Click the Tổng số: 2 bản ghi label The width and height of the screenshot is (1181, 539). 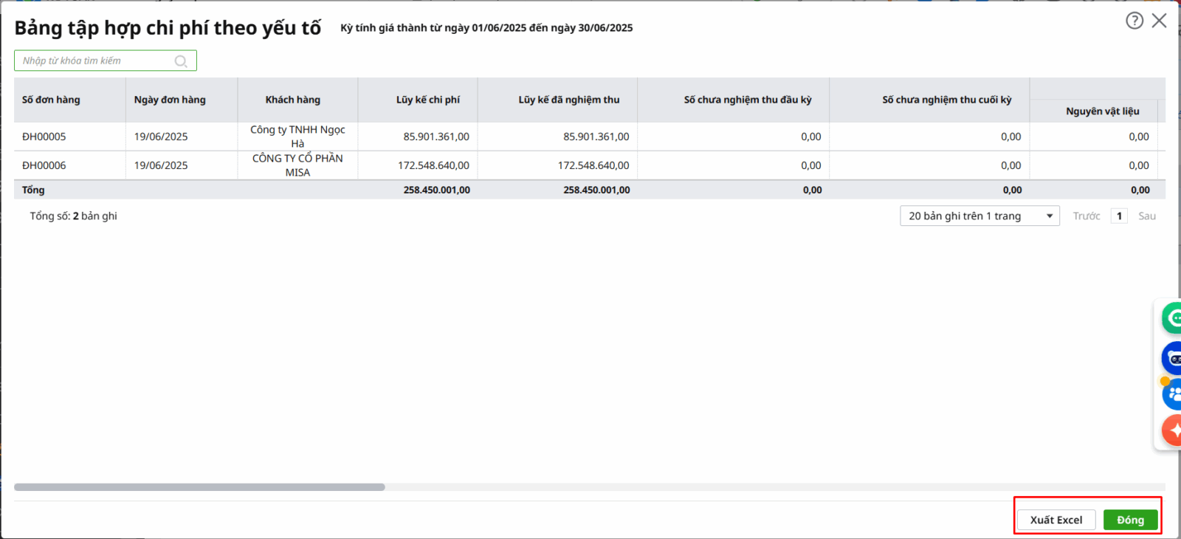[74, 216]
